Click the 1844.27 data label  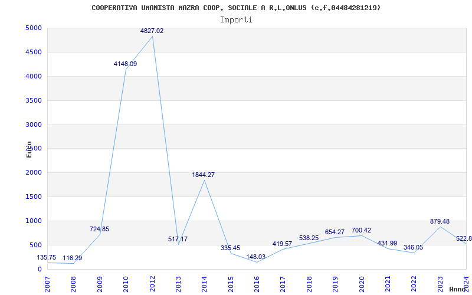click(x=204, y=175)
